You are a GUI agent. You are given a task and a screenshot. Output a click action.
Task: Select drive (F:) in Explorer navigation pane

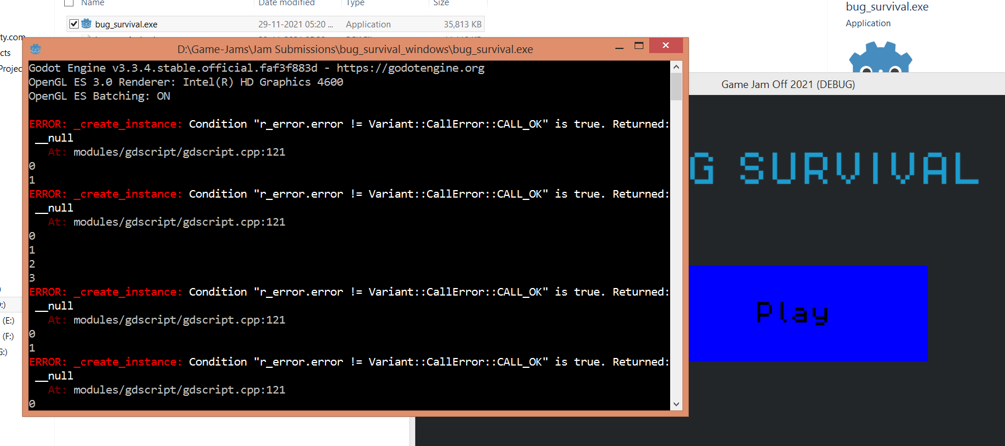[8, 336]
